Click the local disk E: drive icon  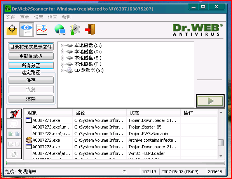point(70,58)
